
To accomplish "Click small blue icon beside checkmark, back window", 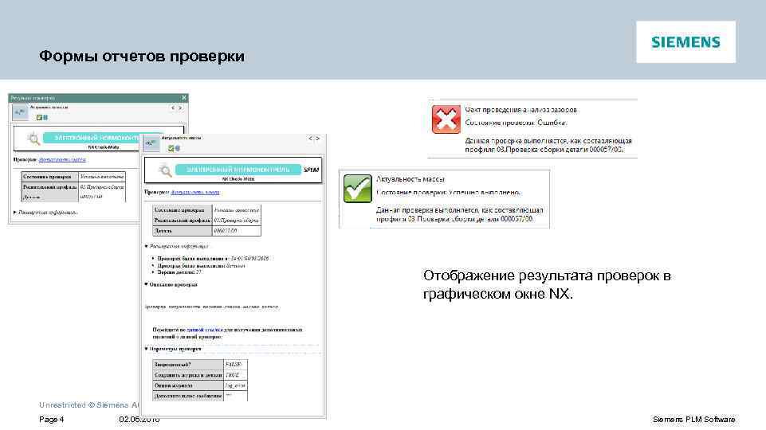I will click(45, 118).
